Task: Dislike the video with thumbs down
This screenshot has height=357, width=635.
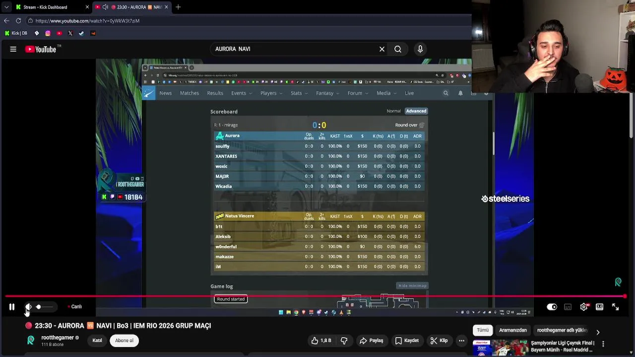Action: [344, 341]
